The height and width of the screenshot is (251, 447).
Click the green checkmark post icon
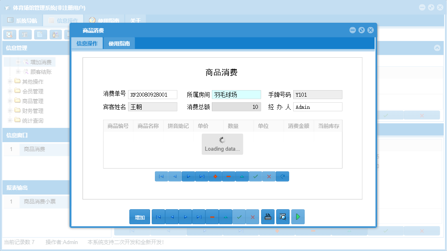(255, 176)
